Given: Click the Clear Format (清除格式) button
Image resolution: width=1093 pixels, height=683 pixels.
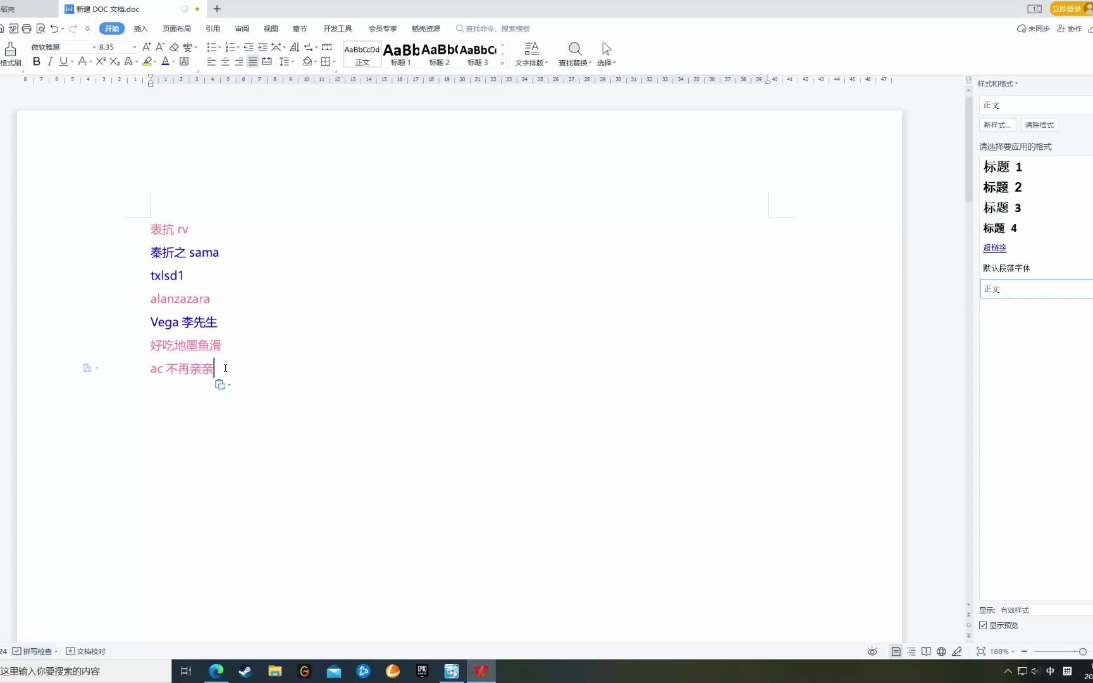Looking at the screenshot, I should pyautogui.click(x=1039, y=125).
